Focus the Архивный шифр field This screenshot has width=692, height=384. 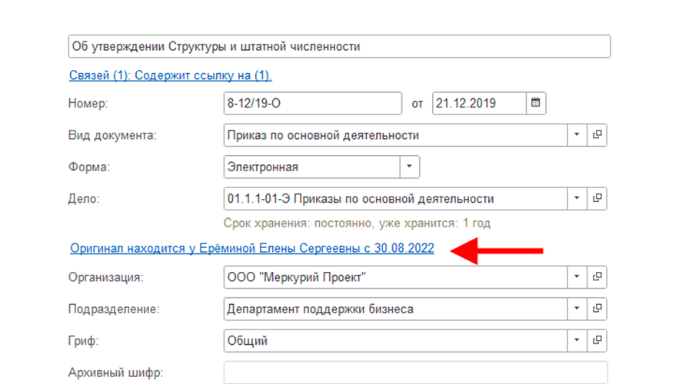(x=416, y=372)
